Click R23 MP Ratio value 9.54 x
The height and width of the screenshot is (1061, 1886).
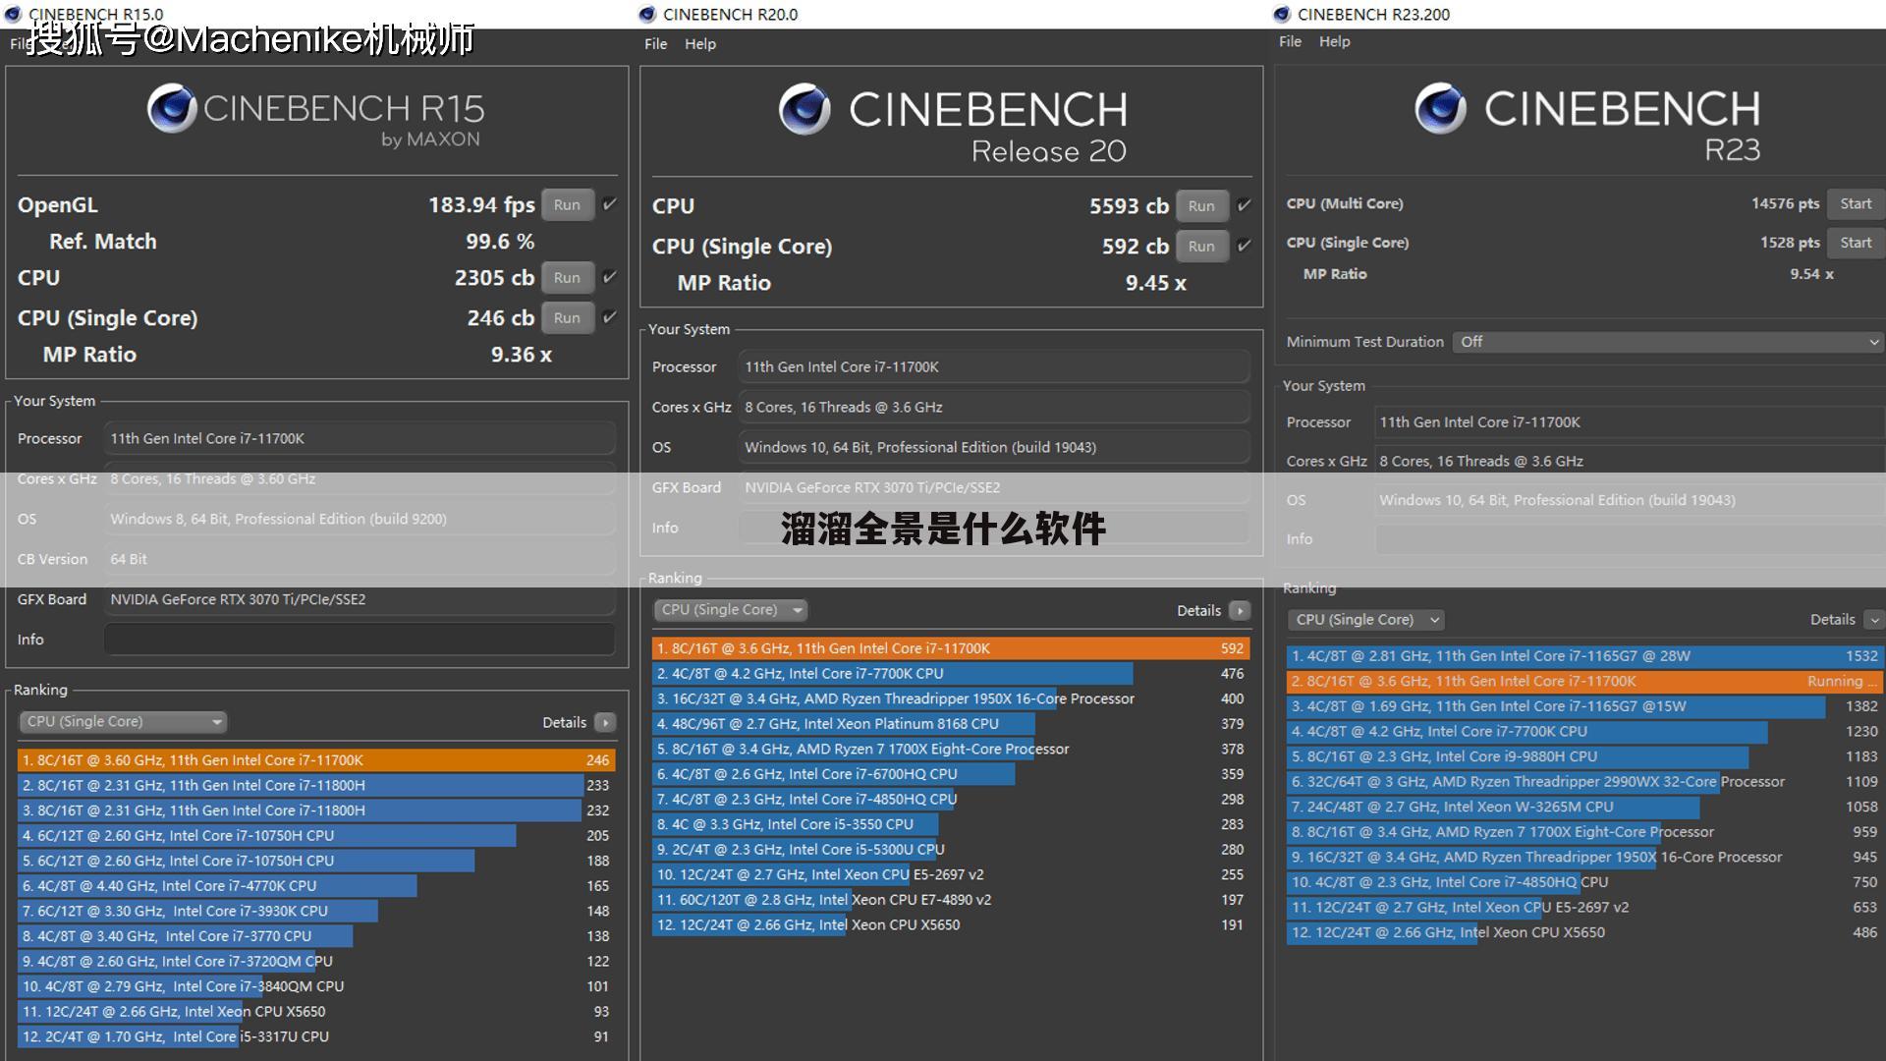point(1811,274)
